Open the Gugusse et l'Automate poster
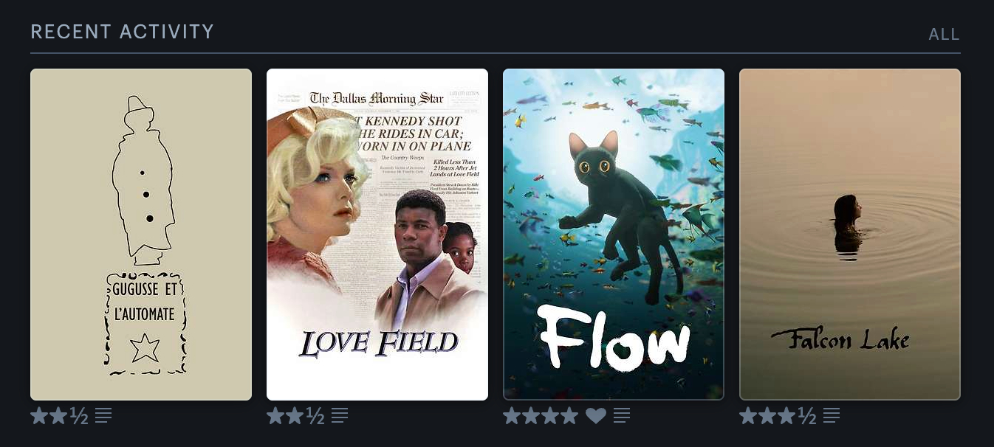 tap(141, 235)
